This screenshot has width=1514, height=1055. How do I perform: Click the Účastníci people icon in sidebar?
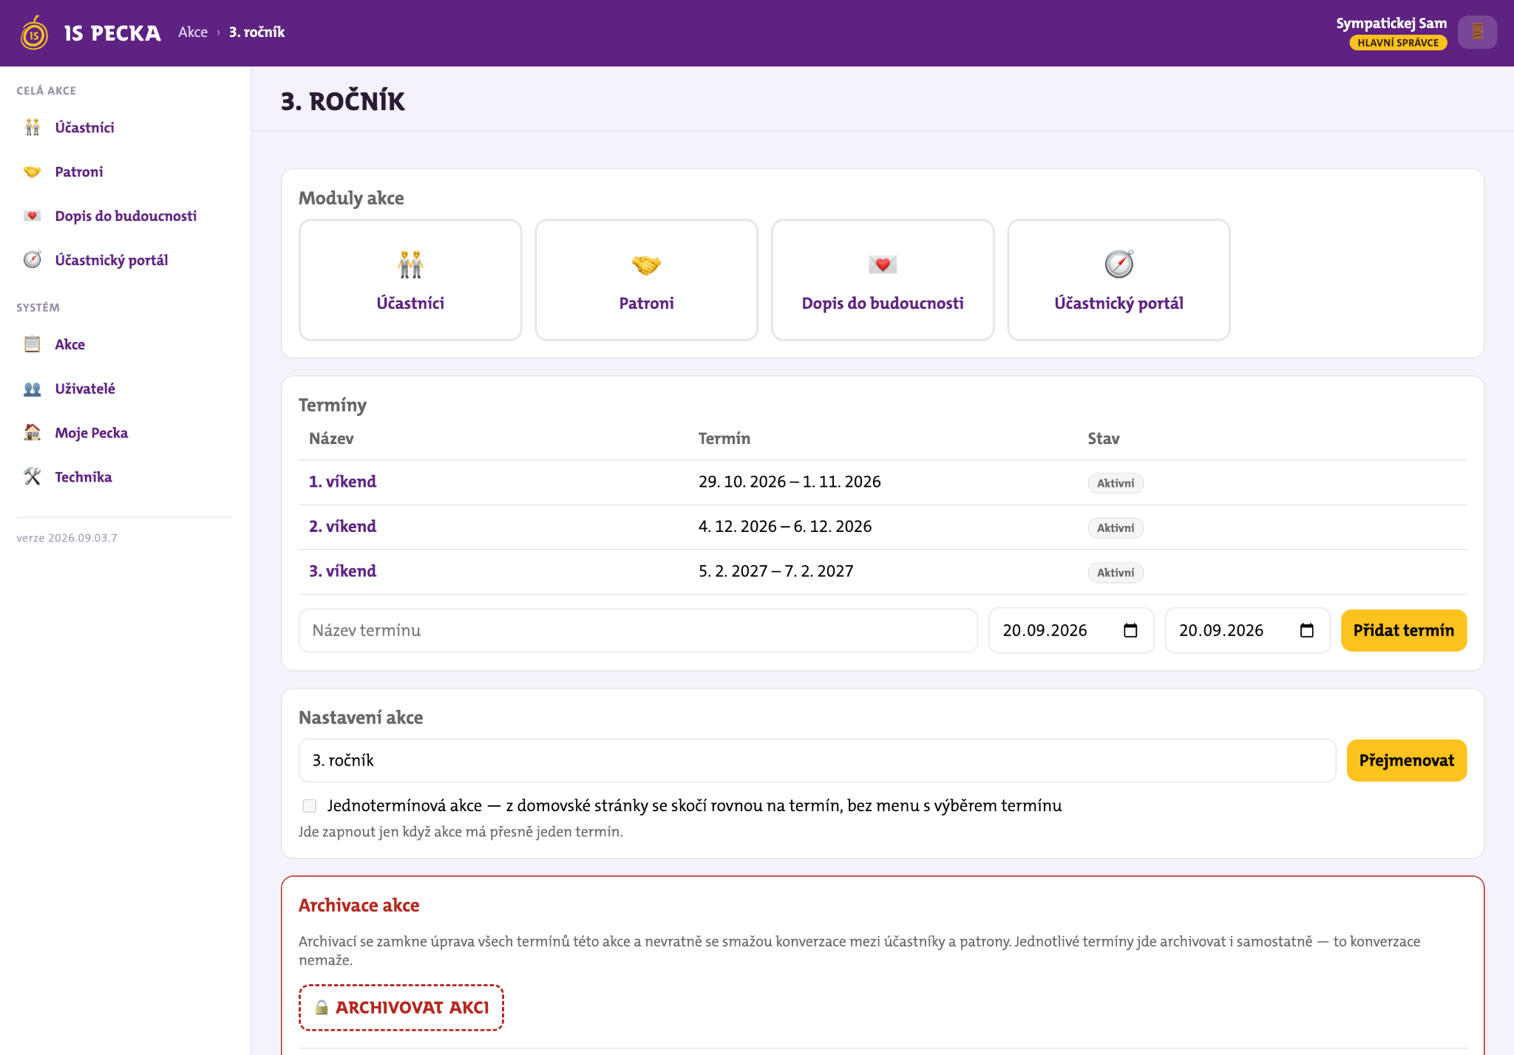tap(32, 128)
